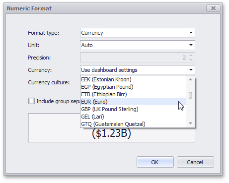Increase Precision with the up spinner
The image size is (229, 183).
[191, 56]
